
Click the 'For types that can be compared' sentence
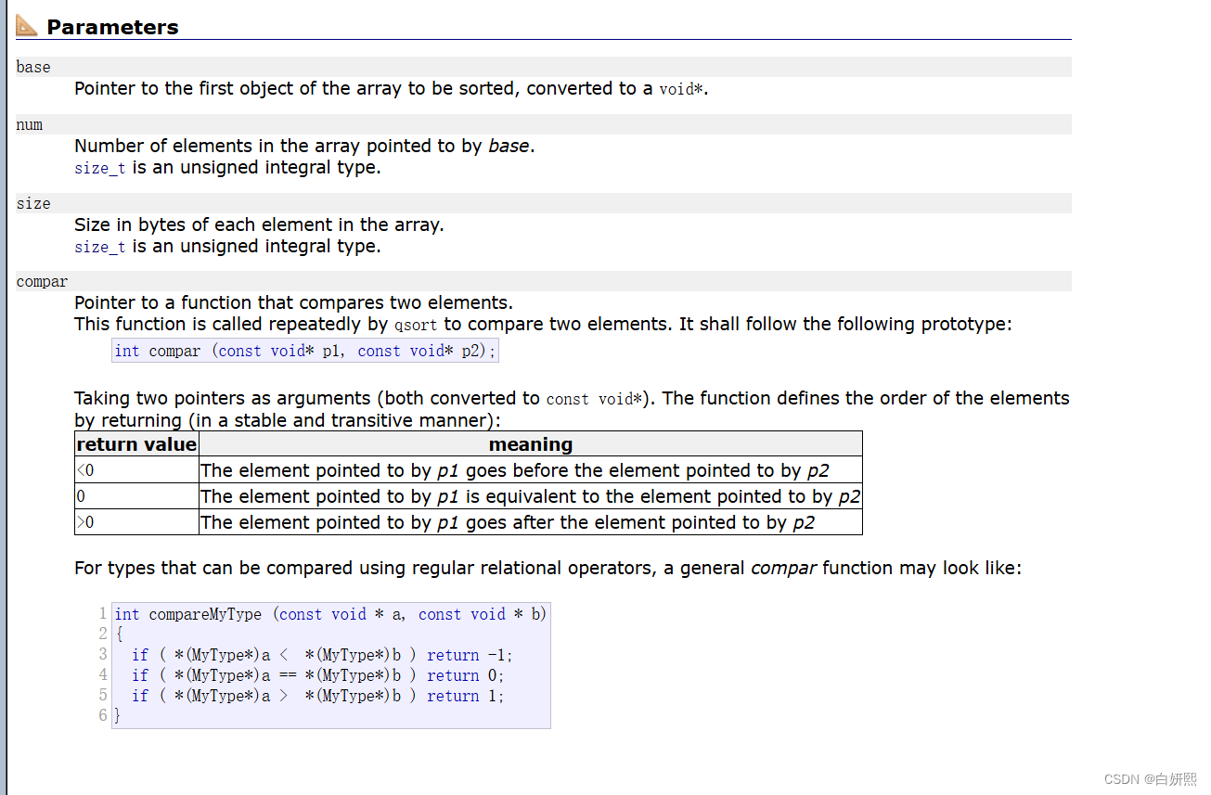point(548,568)
